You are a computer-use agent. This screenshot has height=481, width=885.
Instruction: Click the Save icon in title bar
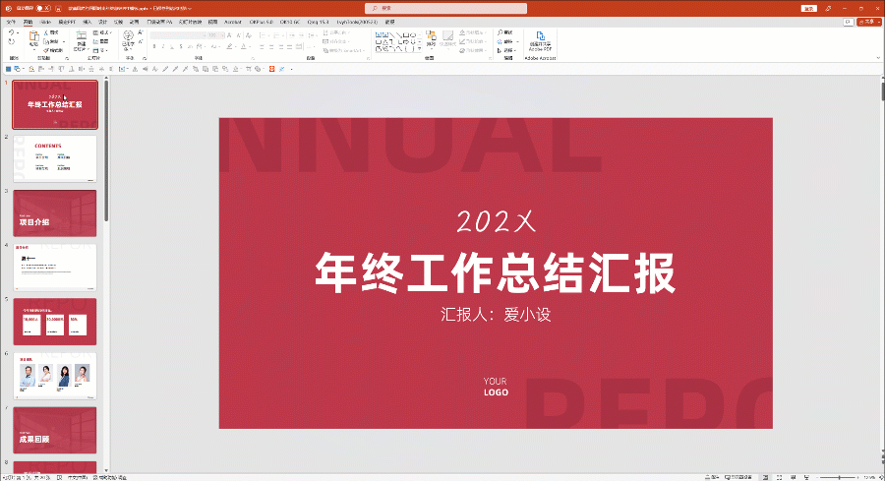pos(58,9)
